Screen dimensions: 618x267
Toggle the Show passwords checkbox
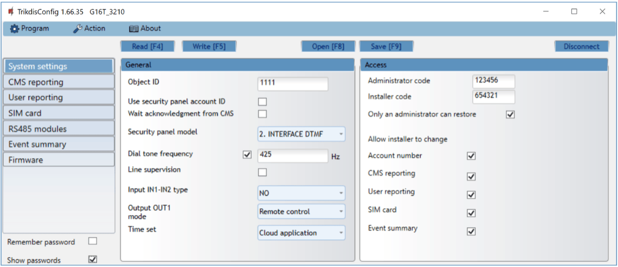93,259
